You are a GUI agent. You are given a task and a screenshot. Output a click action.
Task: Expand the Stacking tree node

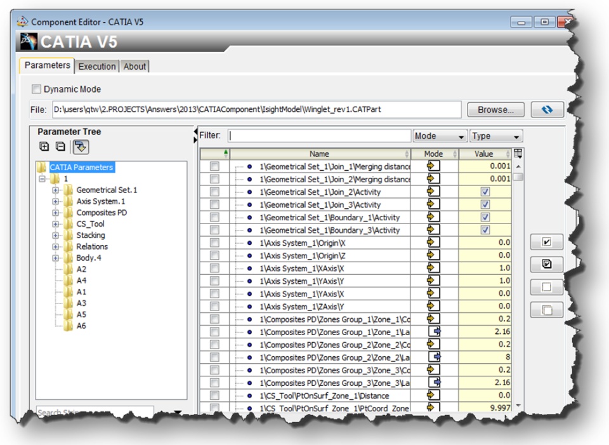coord(56,235)
